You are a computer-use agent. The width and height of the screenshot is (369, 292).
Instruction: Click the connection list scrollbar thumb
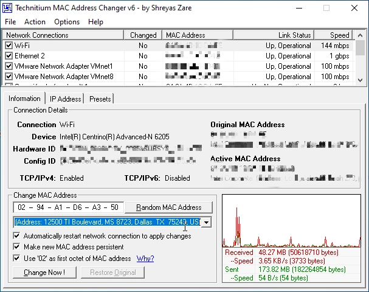pyautogui.click(x=360, y=48)
